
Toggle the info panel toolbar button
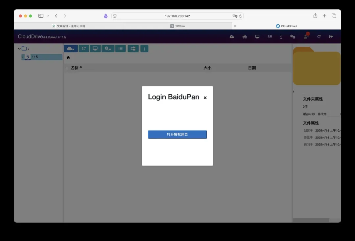click(144, 48)
